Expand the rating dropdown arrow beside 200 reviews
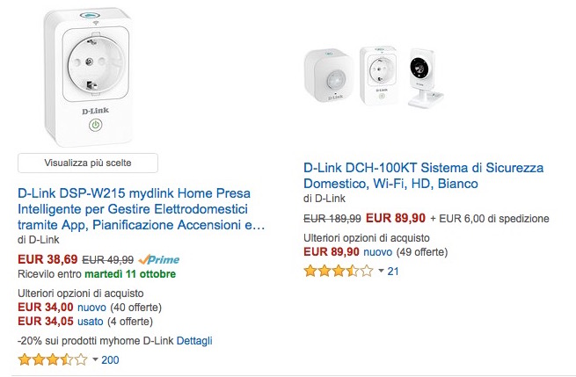Viewport: 576px width, 377px height. [x=96, y=359]
